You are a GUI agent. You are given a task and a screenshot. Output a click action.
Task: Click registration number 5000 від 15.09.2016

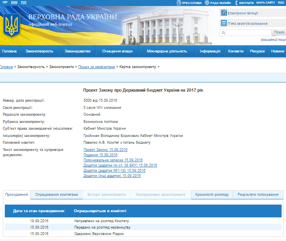(x=100, y=100)
